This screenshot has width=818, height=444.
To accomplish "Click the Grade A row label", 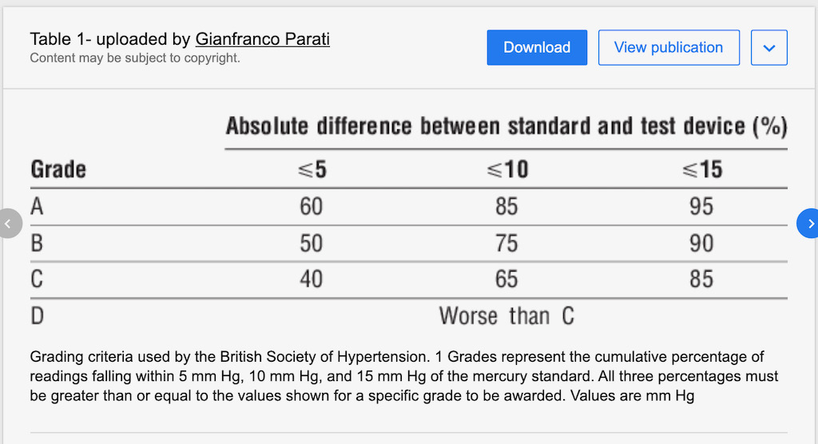I will pos(37,207).
